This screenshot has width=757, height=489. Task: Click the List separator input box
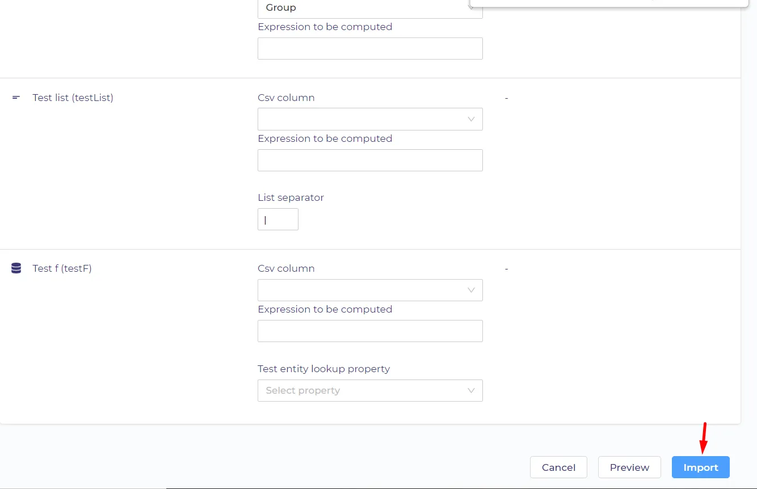pos(278,219)
